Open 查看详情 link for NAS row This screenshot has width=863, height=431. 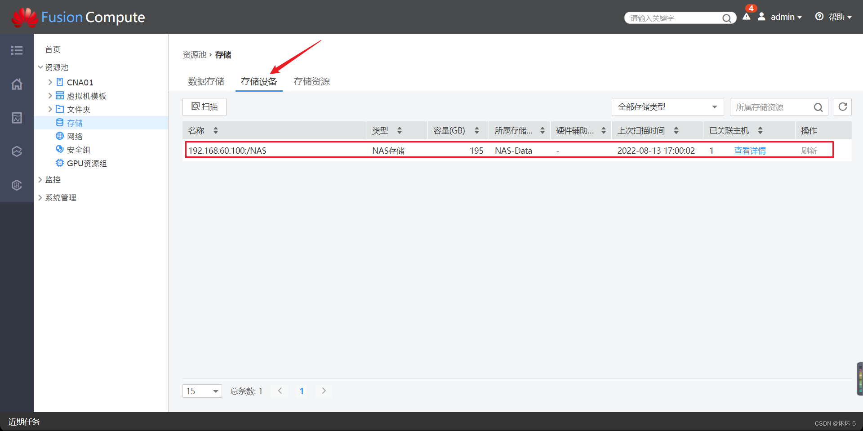coord(750,151)
